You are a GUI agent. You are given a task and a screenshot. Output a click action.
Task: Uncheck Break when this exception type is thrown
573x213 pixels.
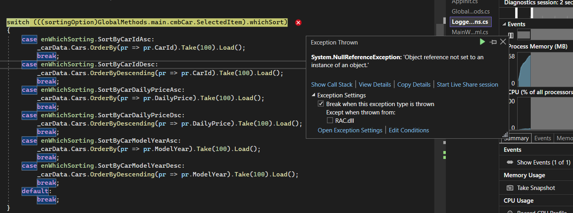[x=321, y=104]
